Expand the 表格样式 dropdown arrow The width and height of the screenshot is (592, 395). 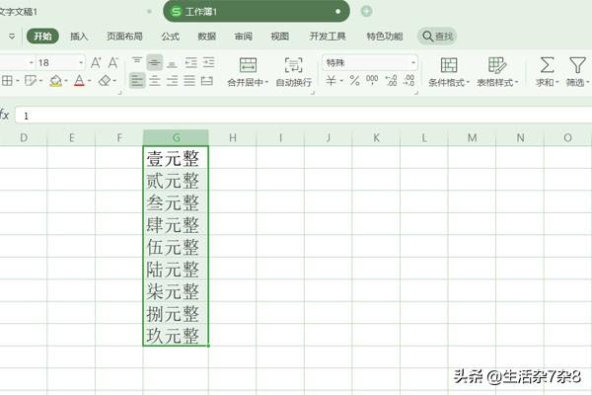coord(516,82)
